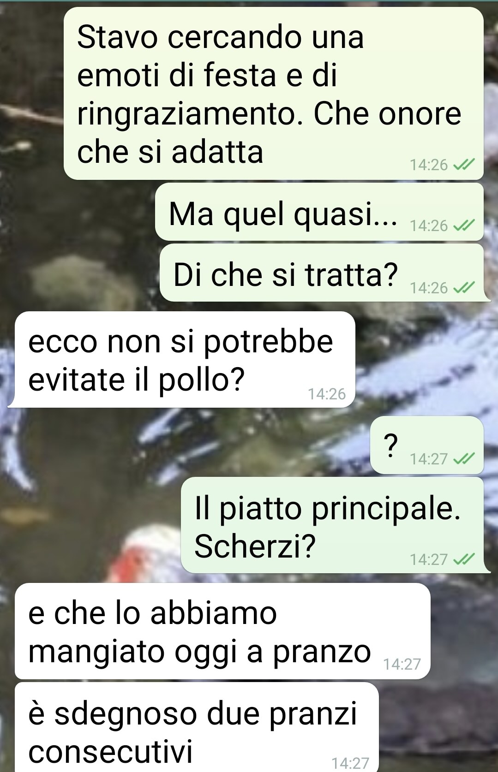Tap the 14:26 timestamp of the pollo message
This screenshot has width=498, height=772.
[327, 394]
